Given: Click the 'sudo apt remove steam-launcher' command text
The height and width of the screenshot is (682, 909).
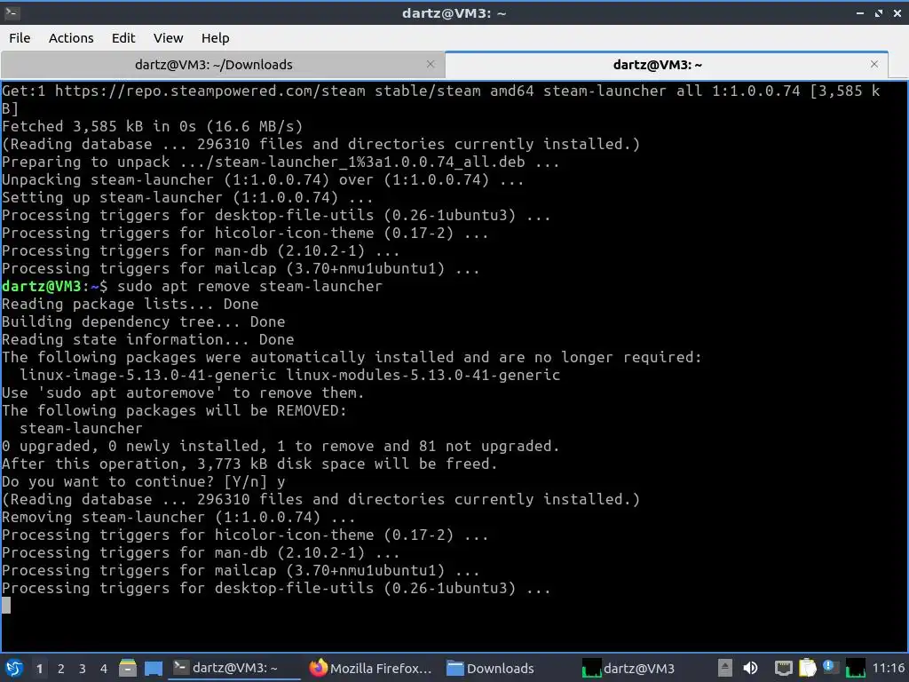Looking at the screenshot, I should pos(249,286).
